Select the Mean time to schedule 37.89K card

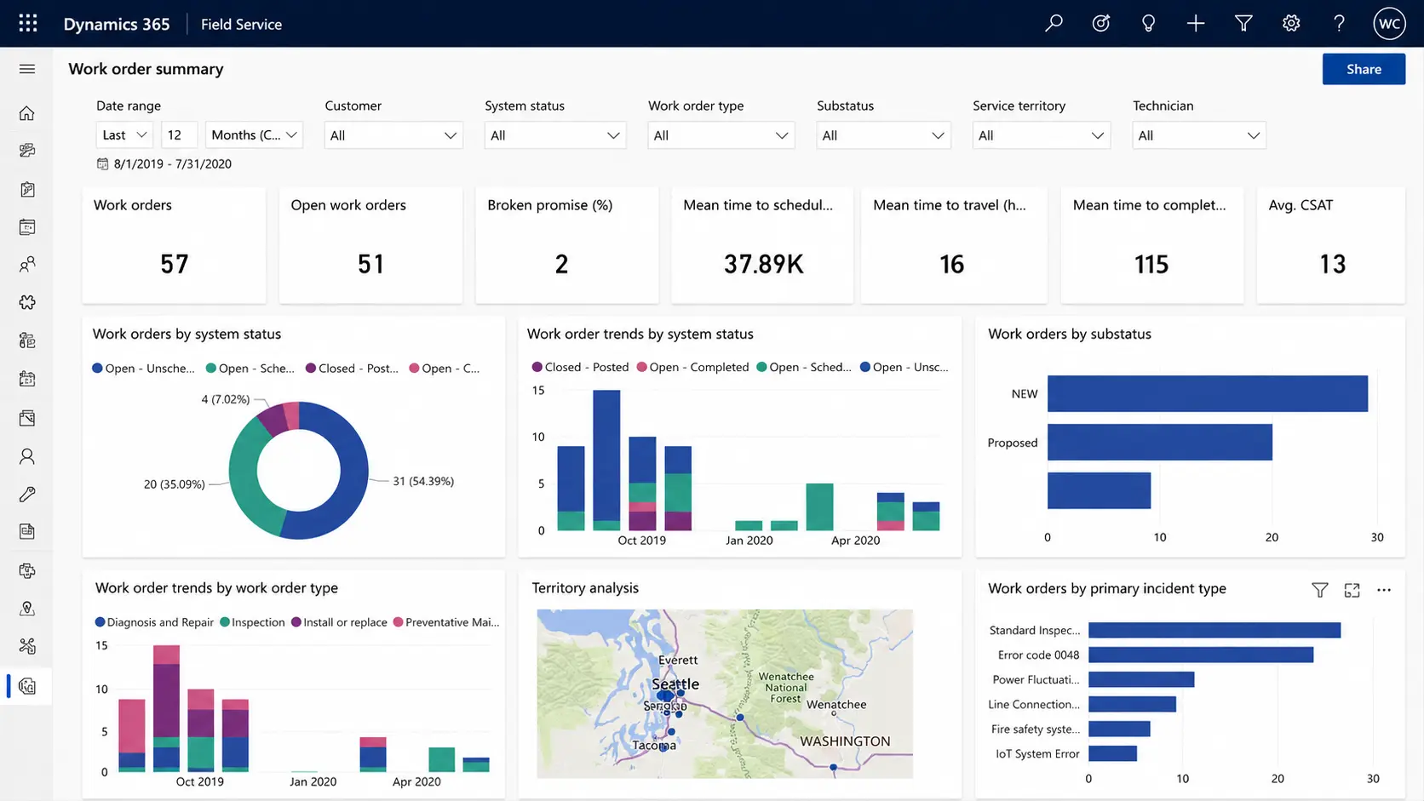(762, 245)
